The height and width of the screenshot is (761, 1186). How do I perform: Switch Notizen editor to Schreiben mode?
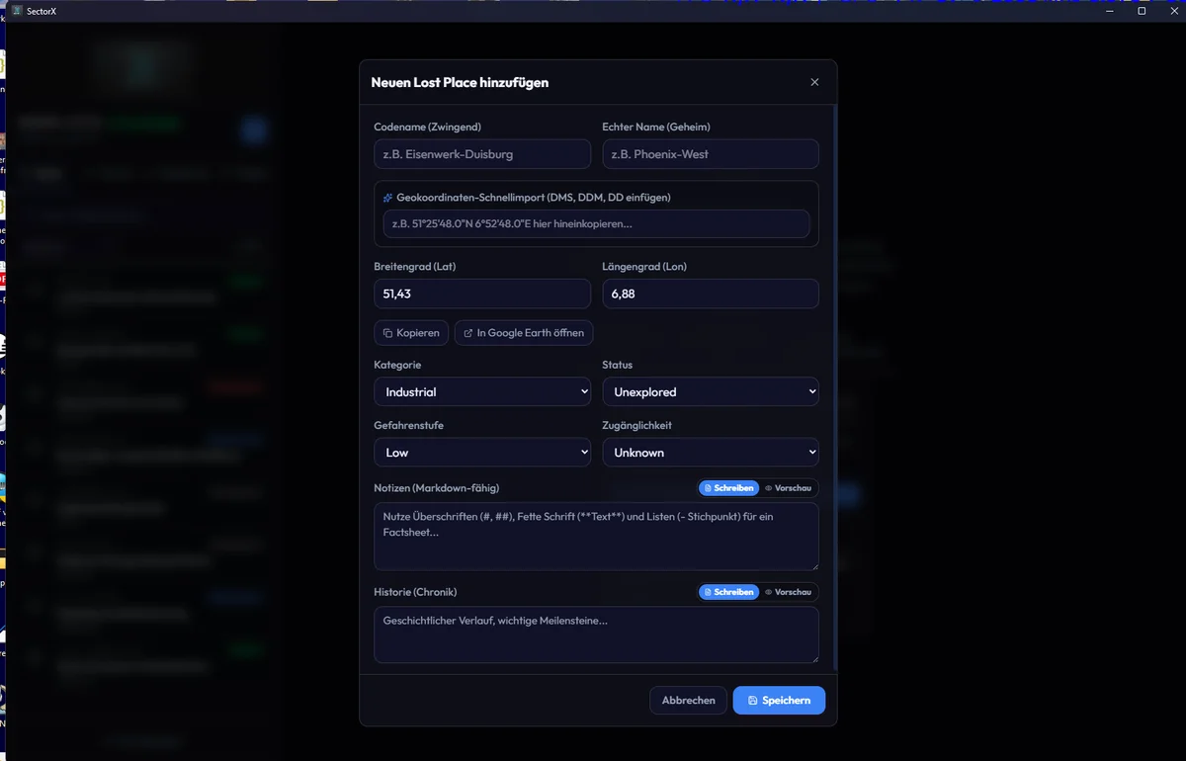729,488
